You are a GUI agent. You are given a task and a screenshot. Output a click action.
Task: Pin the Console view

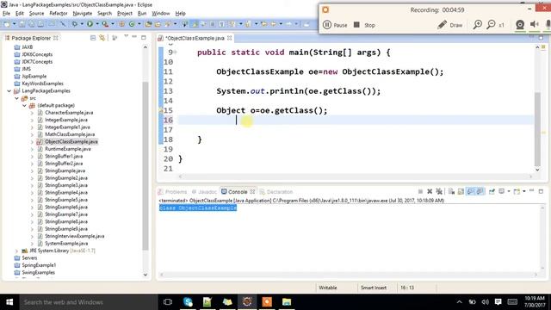click(492, 191)
